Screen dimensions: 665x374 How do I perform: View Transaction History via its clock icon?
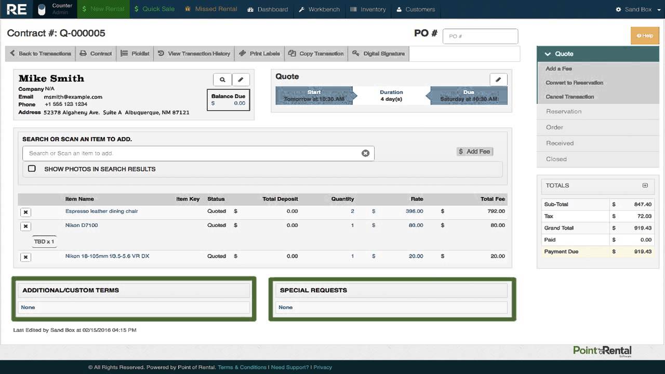coord(161,53)
